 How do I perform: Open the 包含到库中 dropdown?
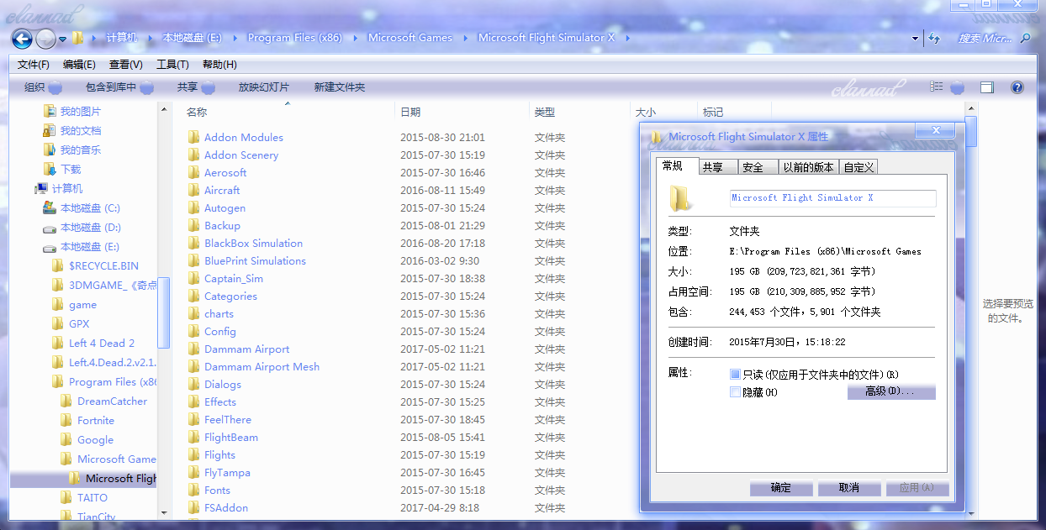(x=119, y=87)
